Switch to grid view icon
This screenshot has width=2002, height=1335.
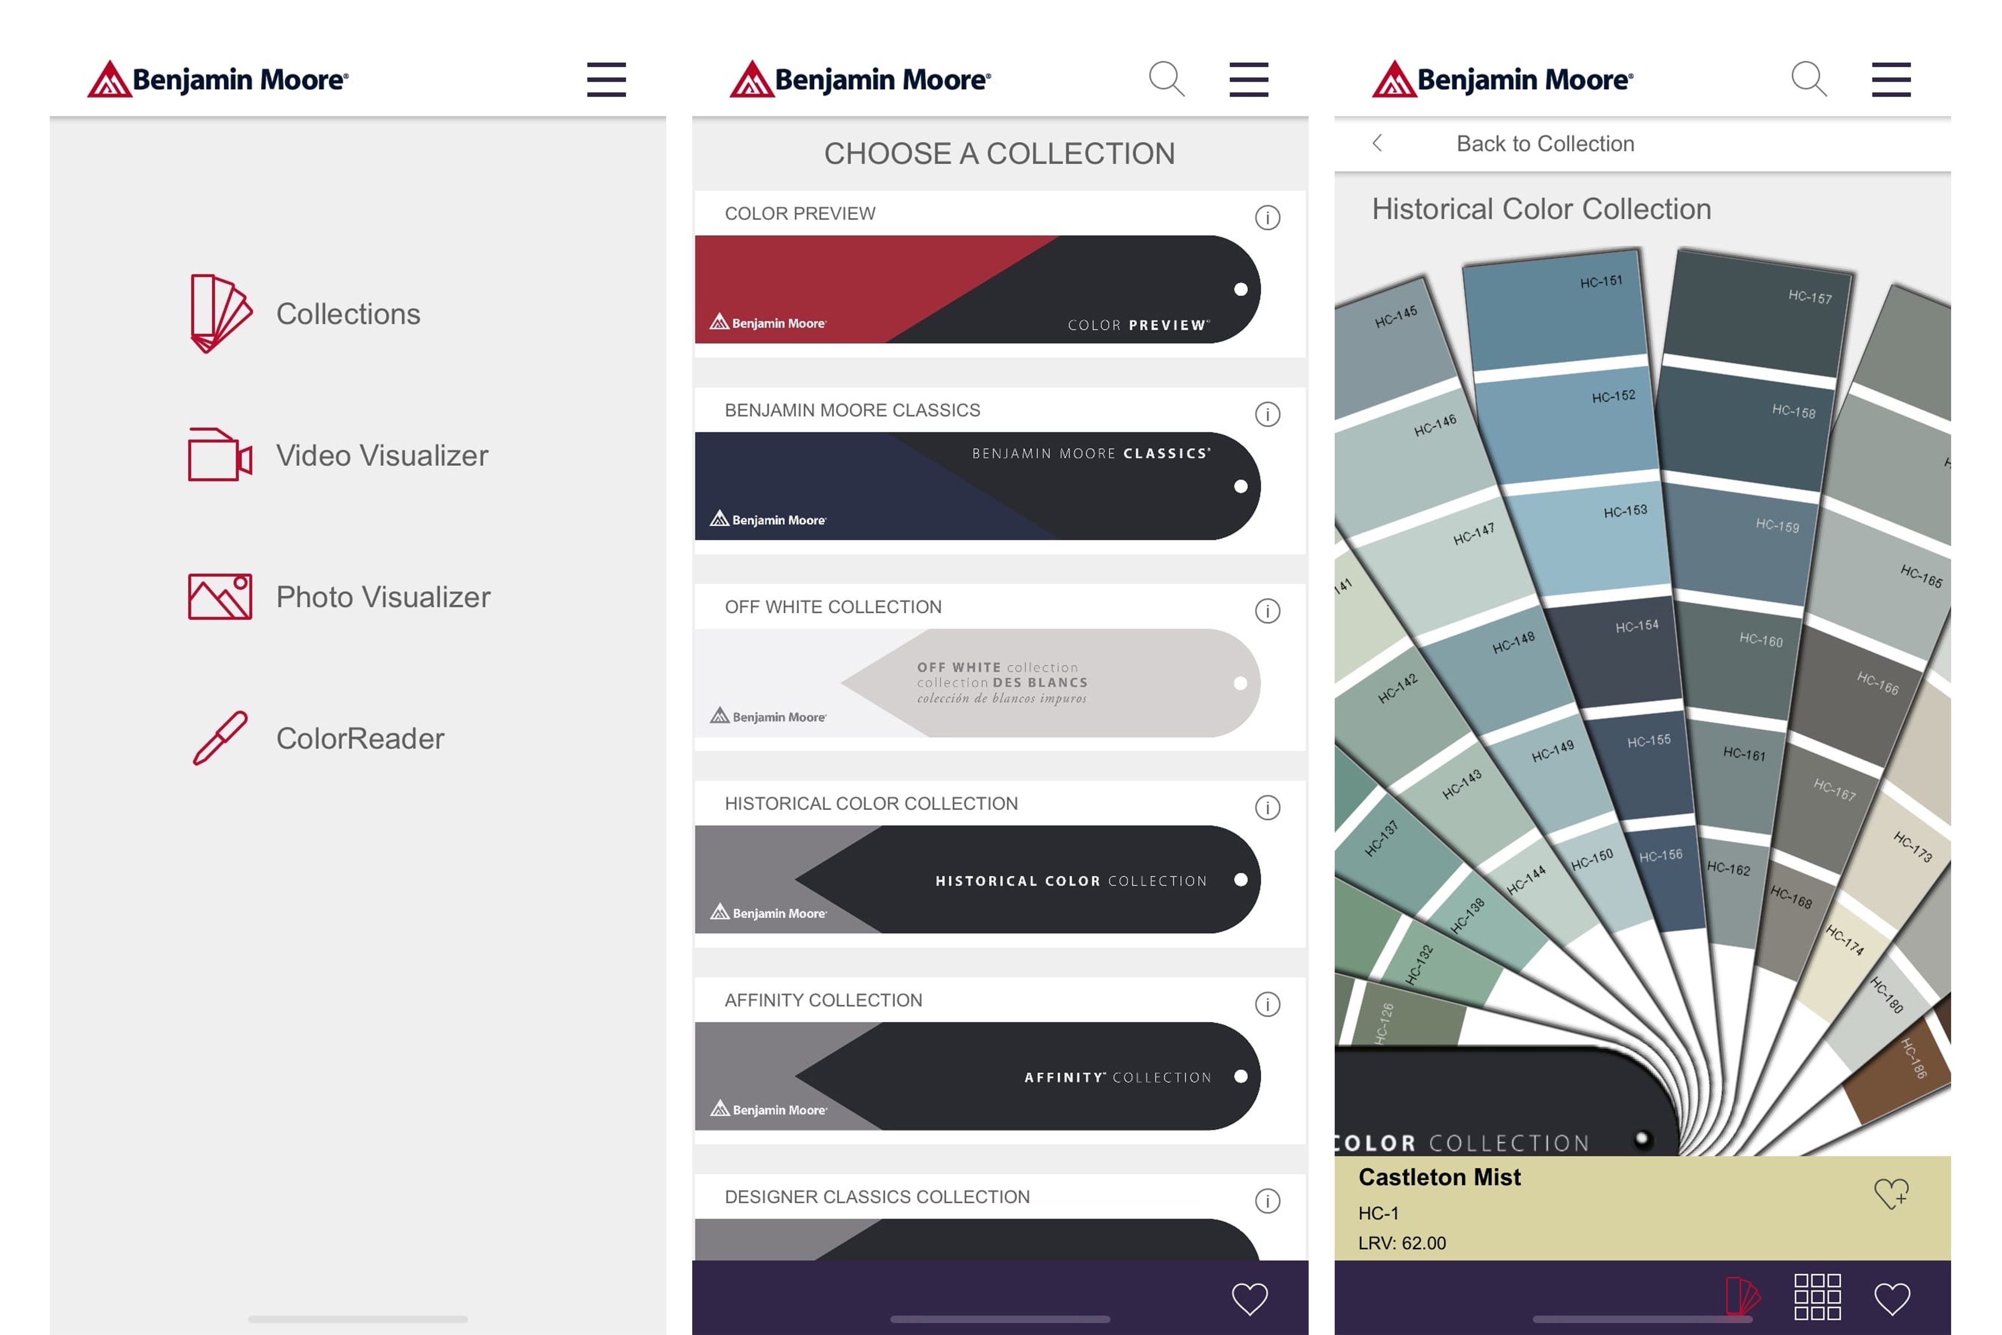coord(1817,1297)
